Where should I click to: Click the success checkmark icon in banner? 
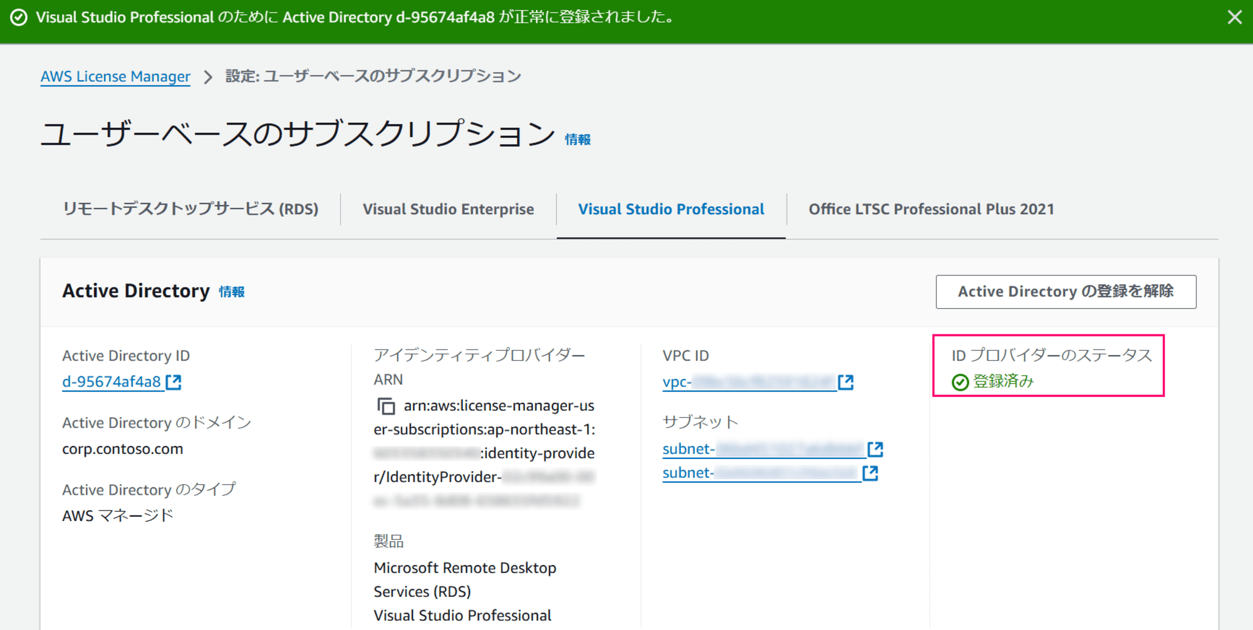coord(19,17)
